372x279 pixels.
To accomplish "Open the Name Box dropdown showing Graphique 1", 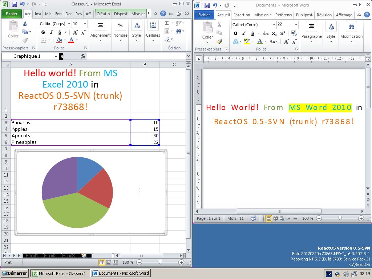I will (x=56, y=56).
